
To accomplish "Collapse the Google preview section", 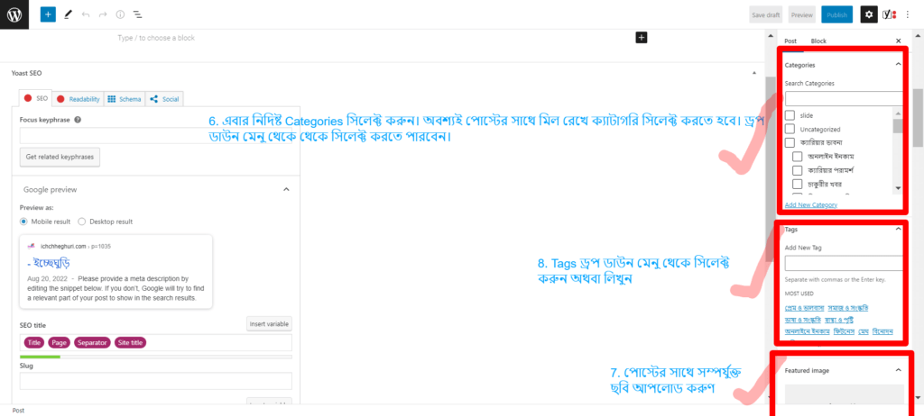I will coord(286,189).
